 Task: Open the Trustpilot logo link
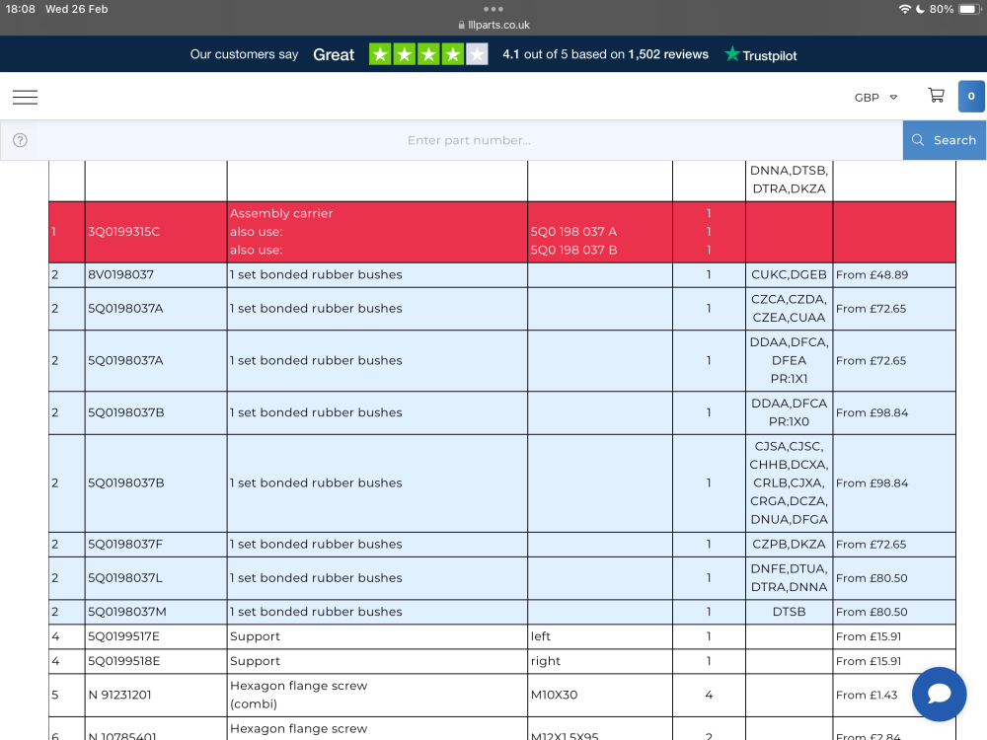(x=760, y=54)
